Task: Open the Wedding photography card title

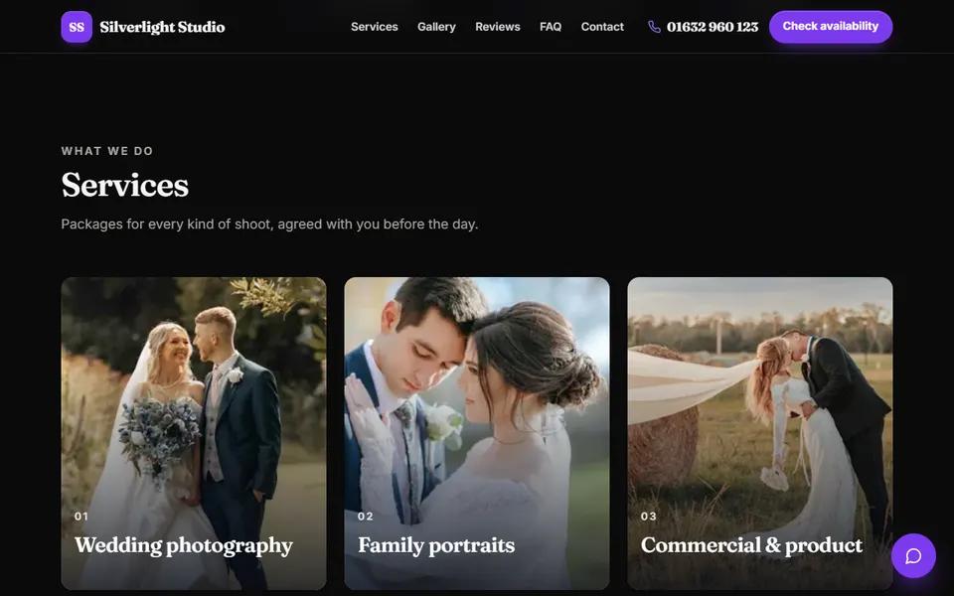Action: click(183, 545)
